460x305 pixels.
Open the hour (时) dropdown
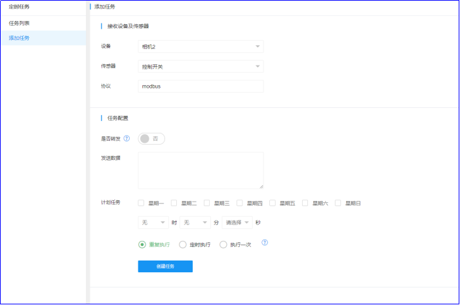(x=153, y=223)
